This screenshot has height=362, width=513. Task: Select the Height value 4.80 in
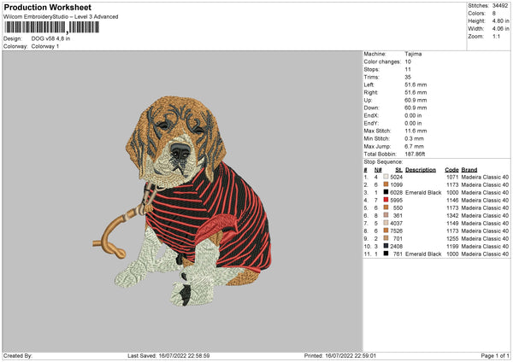pos(500,20)
